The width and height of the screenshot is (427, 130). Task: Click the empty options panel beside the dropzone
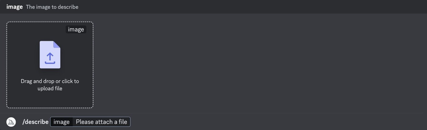click(259, 64)
